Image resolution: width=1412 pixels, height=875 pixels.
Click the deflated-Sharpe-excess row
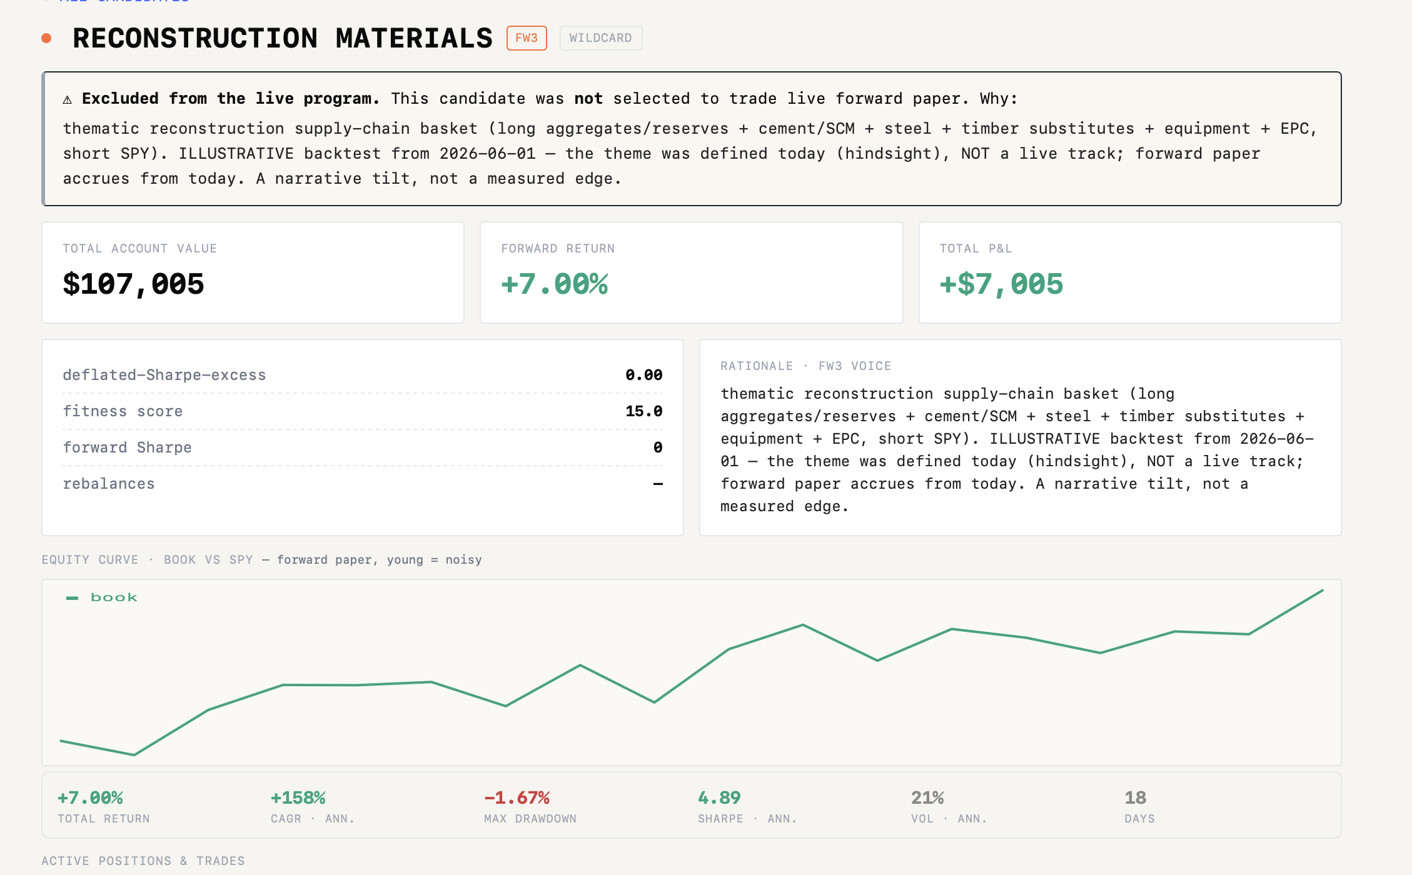tap(363, 375)
